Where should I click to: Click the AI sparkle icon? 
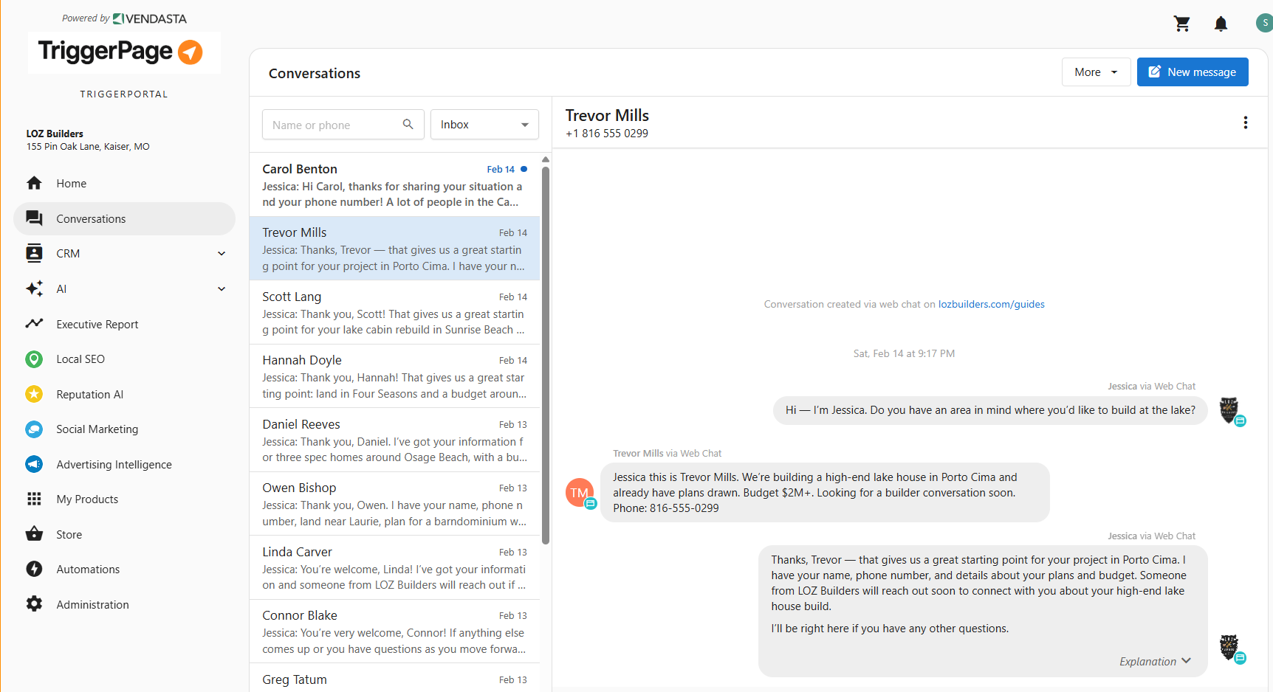point(34,288)
